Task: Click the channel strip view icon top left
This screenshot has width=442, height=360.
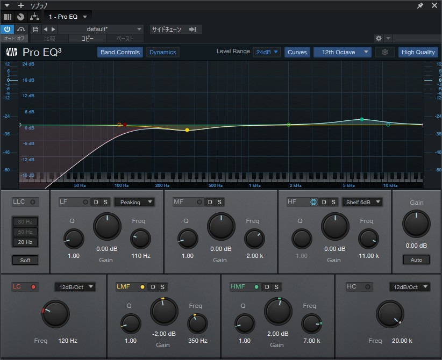Action: click(x=8, y=17)
